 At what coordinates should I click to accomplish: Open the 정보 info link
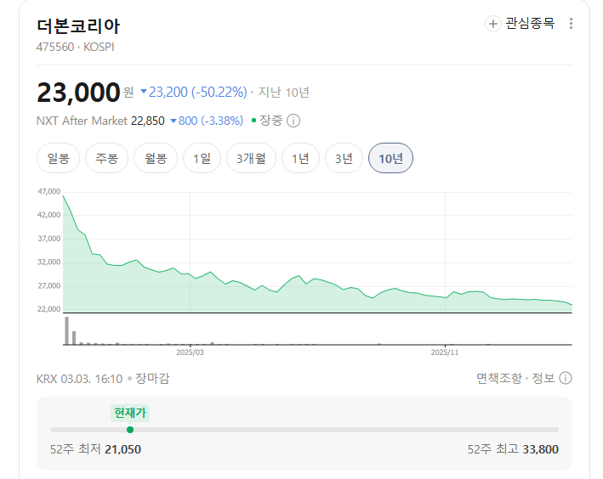coord(543,379)
